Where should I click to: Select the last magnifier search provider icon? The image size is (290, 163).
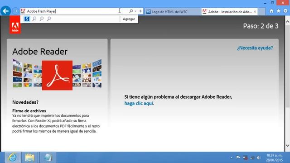click(49, 19)
